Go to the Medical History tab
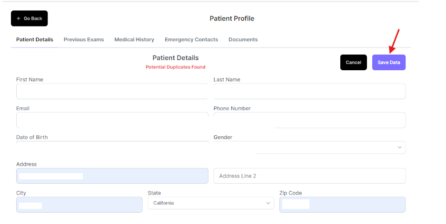 [x=134, y=40]
